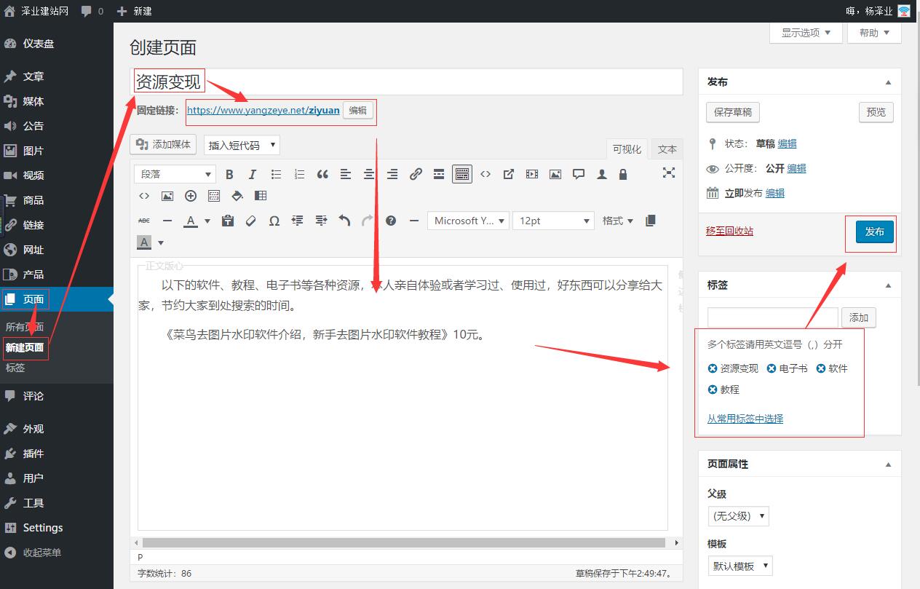Switch to the 可视化 visual editor tab
This screenshot has width=920, height=589.
(x=627, y=149)
